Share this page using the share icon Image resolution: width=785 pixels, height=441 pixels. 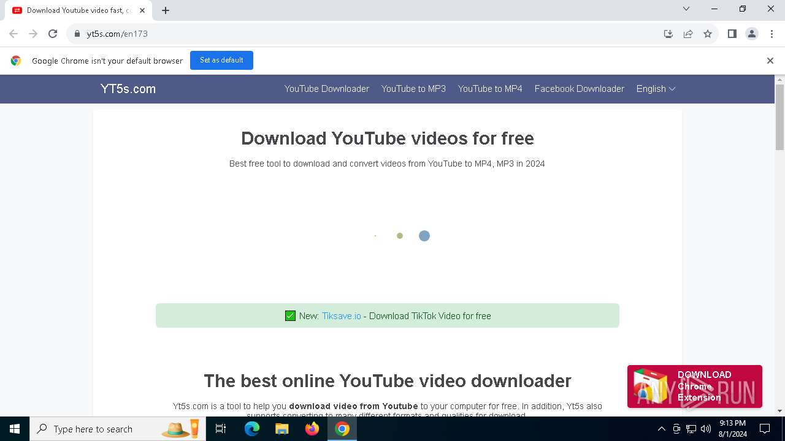pyautogui.click(x=688, y=34)
